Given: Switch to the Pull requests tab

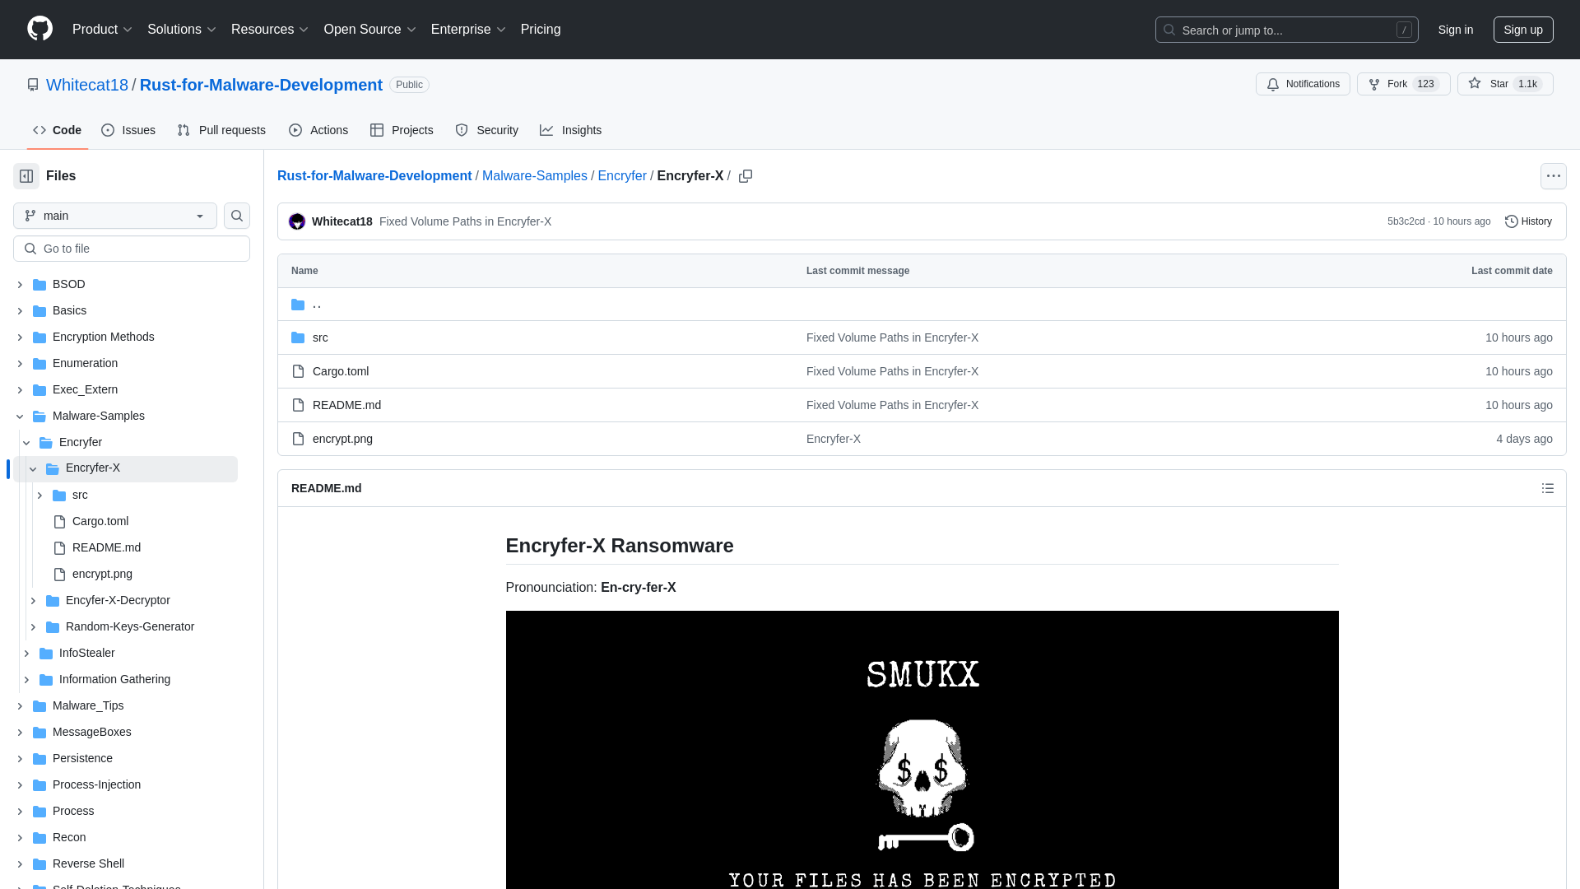Looking at the screenshot, I should (221, 130).
